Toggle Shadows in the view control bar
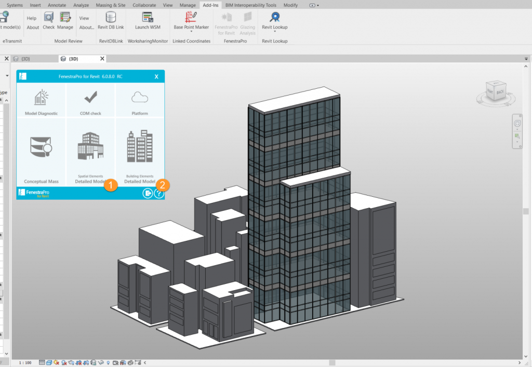Screen dimensions: 532x367 64,363
